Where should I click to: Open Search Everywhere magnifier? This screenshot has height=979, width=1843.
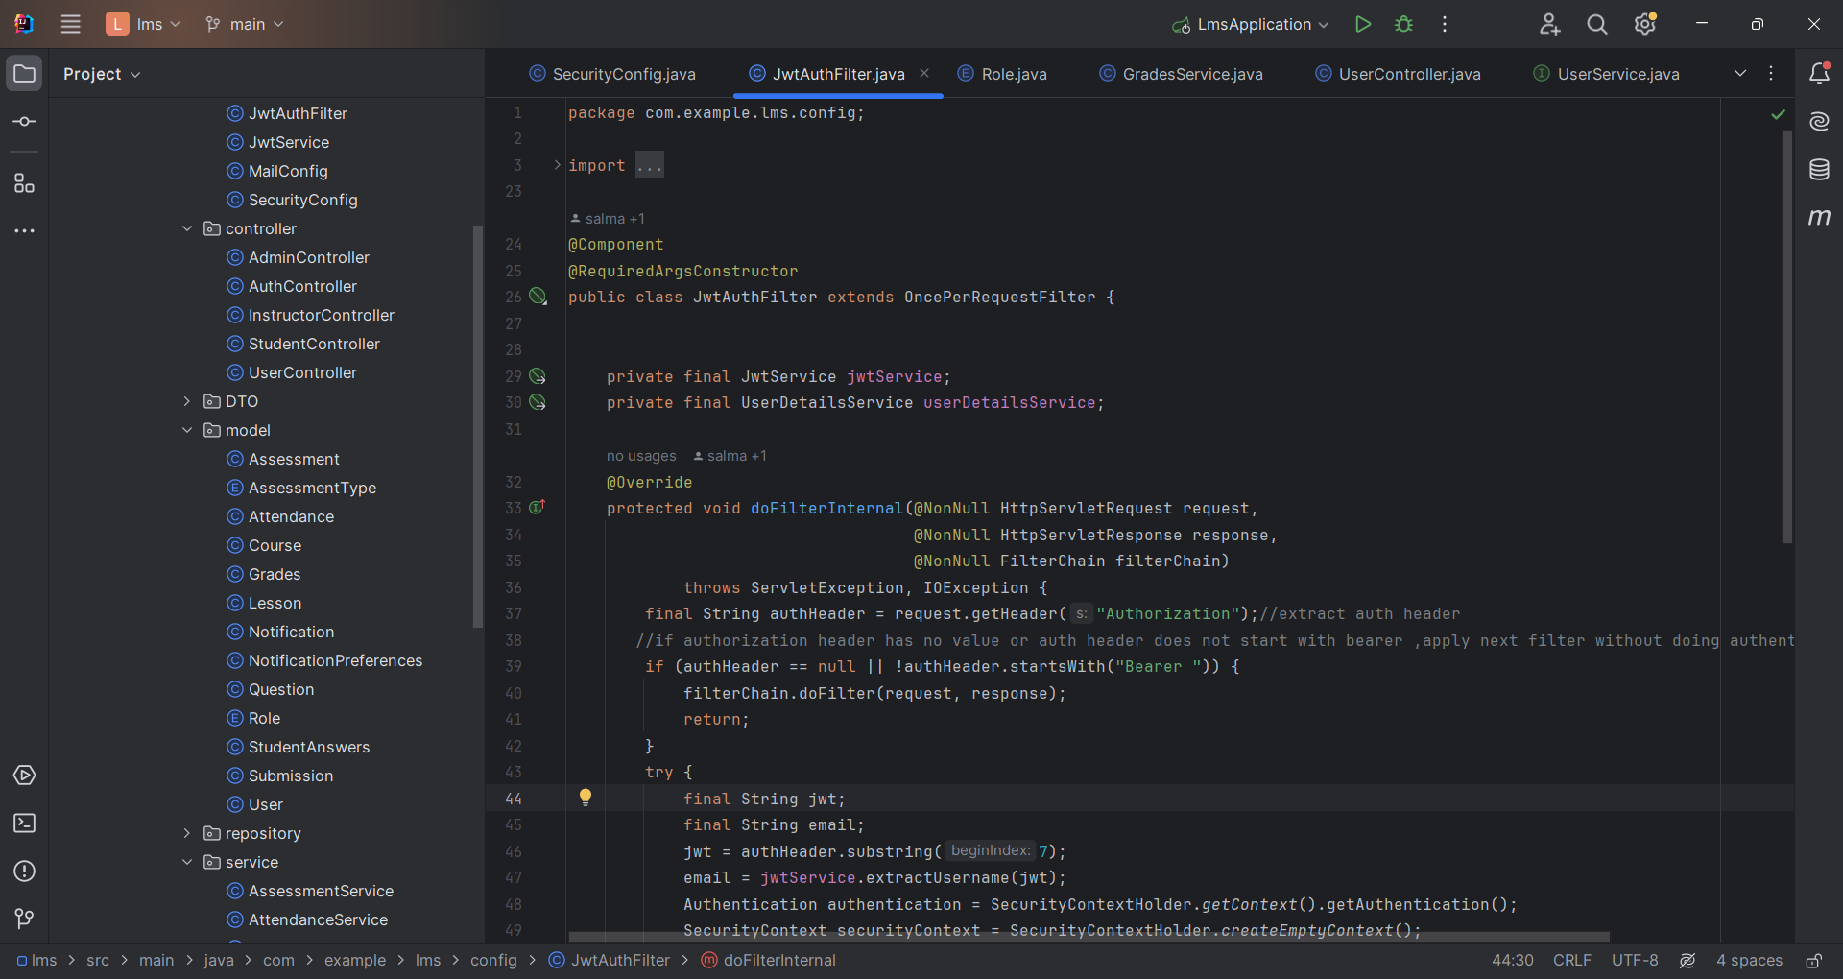coord(1597,24)
